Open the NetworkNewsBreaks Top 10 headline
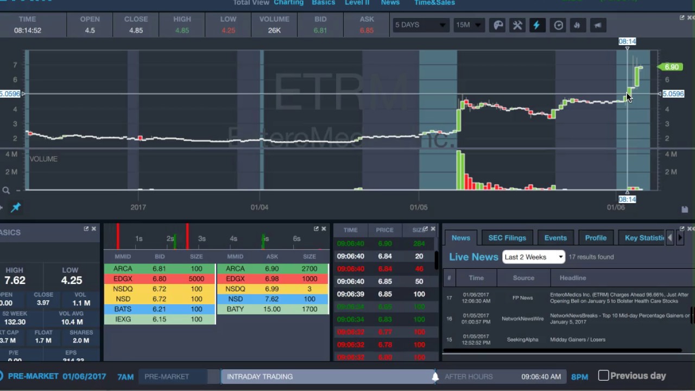The height and width of the screenshot is (391, 695). (x=619, y=318)
